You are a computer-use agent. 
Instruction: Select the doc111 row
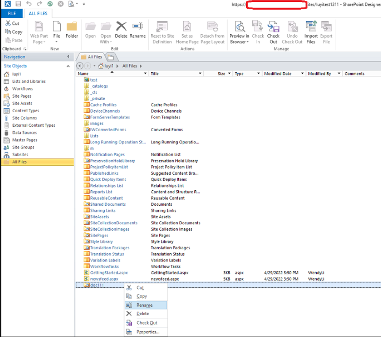tap(228, 285)
